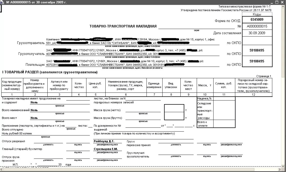This screenshot has width=286, height=172.
Task: Click the 'Страница 1' label
Action: 263,76
